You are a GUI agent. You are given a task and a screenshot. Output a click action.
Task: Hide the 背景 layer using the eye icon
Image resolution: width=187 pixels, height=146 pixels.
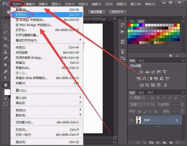point(131,120)
